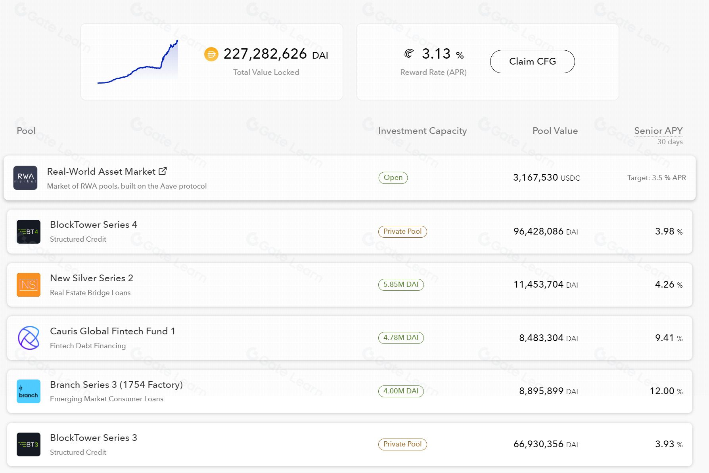The height and width of the screenshot is (473, 709).
Task: Click the 4.78M DAI capacity badge
Action: (x=401, y=338)
